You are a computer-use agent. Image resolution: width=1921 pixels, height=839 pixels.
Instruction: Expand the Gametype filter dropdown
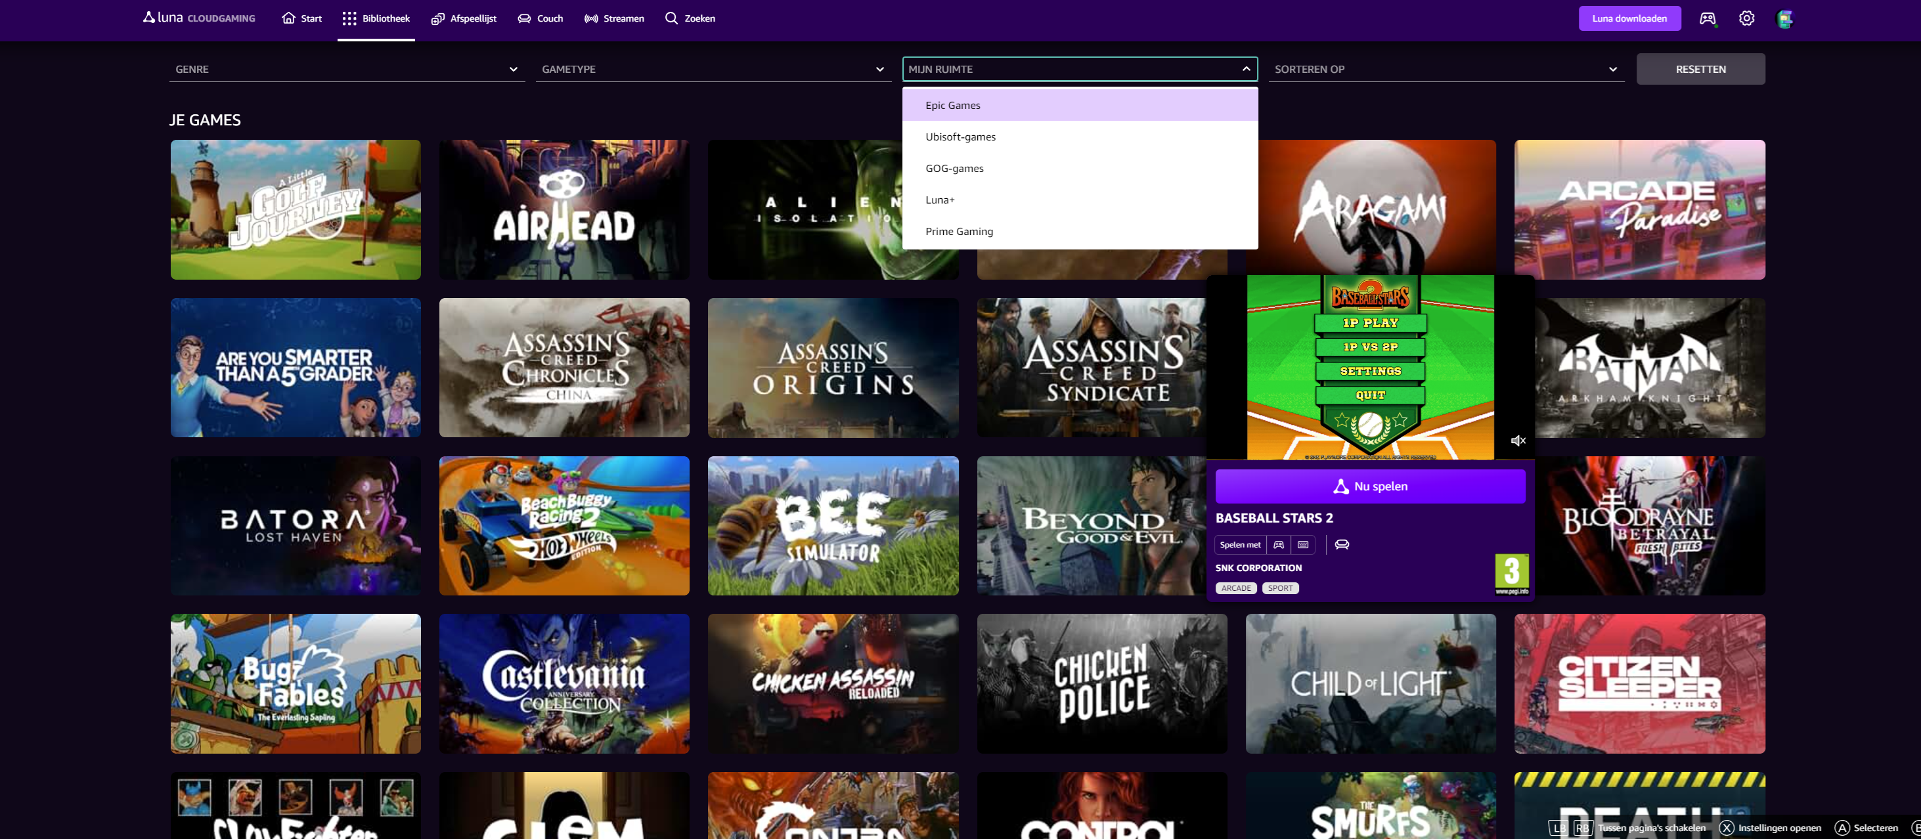(713, 68)
